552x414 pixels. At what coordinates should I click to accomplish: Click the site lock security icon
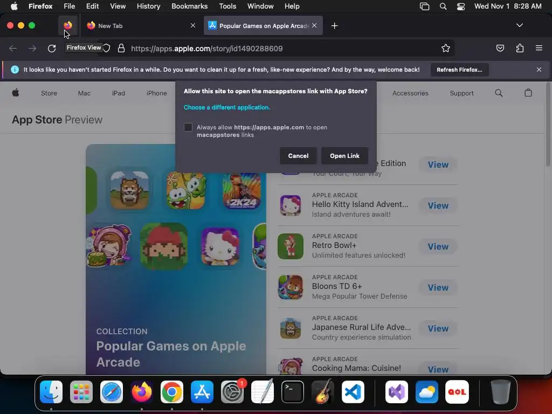pyautogui.click(x=121, y=48)
